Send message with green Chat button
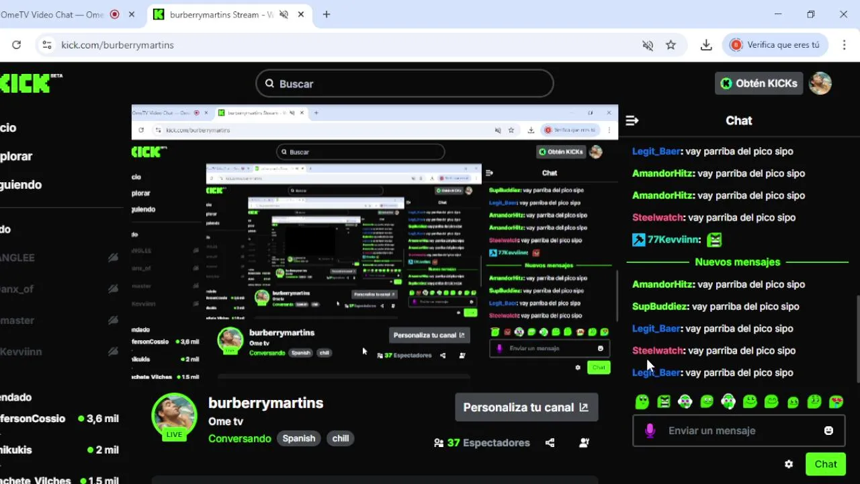Image resolution: width=860 pixels, height=484 pixels. click(826, 464)
